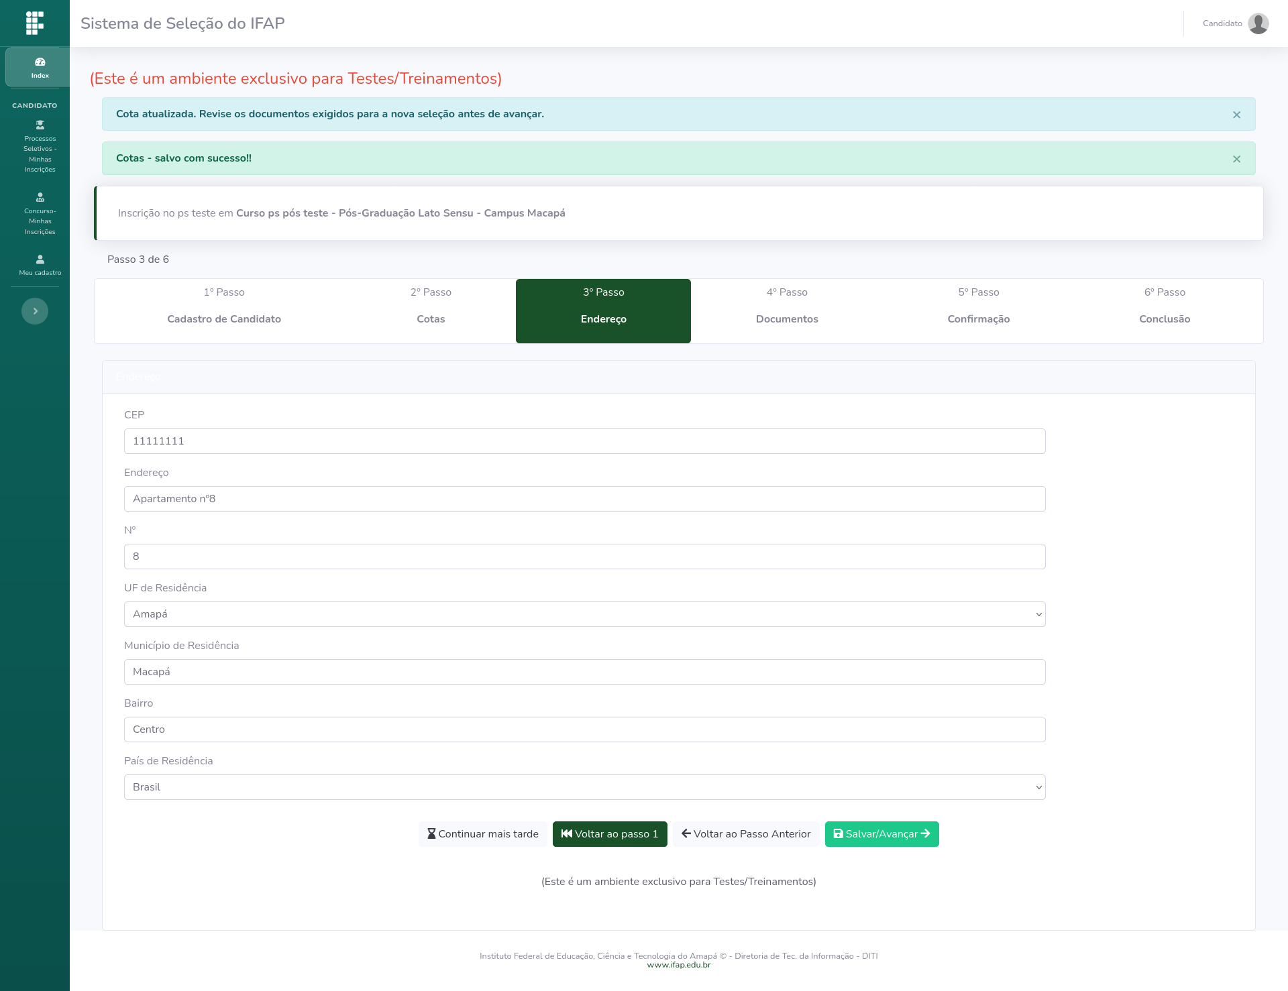Click the Nº input field
1288x991 pixels.
point(585,557)
